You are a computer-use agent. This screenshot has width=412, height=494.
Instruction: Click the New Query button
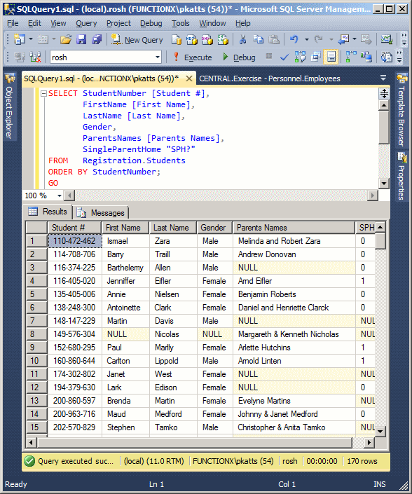[x=137, y=40]
